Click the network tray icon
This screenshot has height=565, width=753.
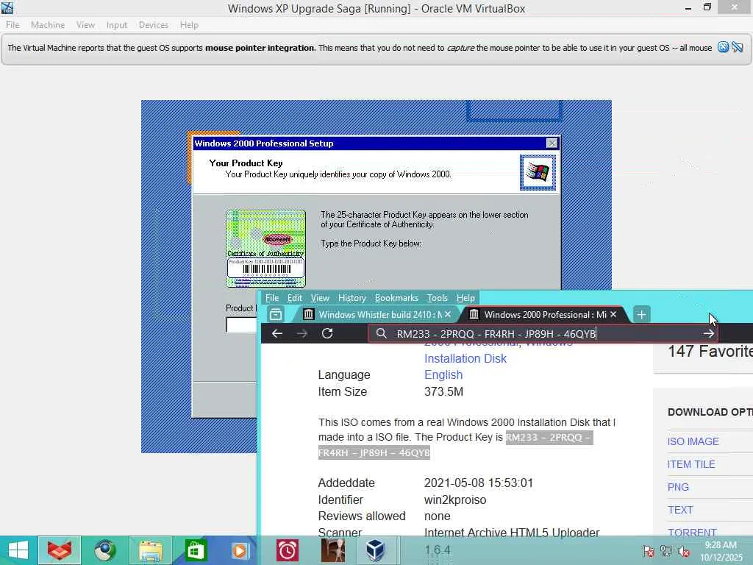click(665, 551)
